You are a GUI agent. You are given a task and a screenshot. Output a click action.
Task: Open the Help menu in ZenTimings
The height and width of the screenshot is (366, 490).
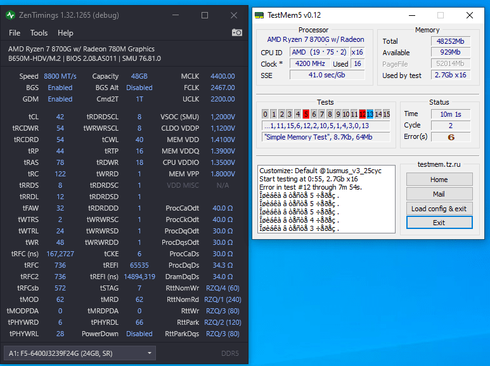(65, 33)
